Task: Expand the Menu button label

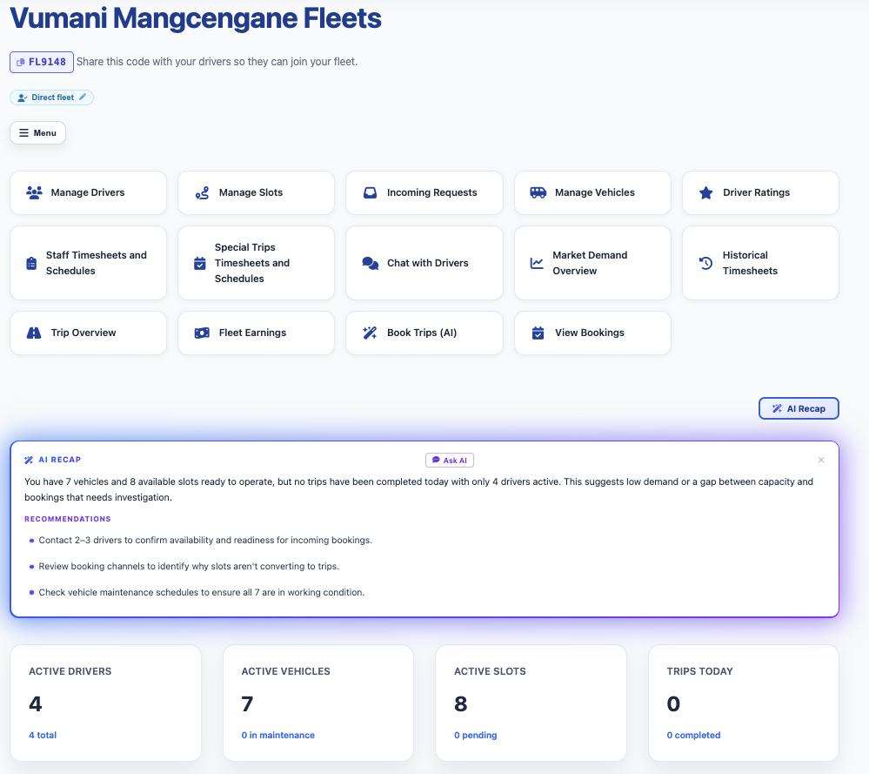Action: pyautogui.click(x=45, y=133)
